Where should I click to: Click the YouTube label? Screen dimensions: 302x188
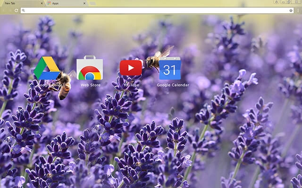pos(131,85)
